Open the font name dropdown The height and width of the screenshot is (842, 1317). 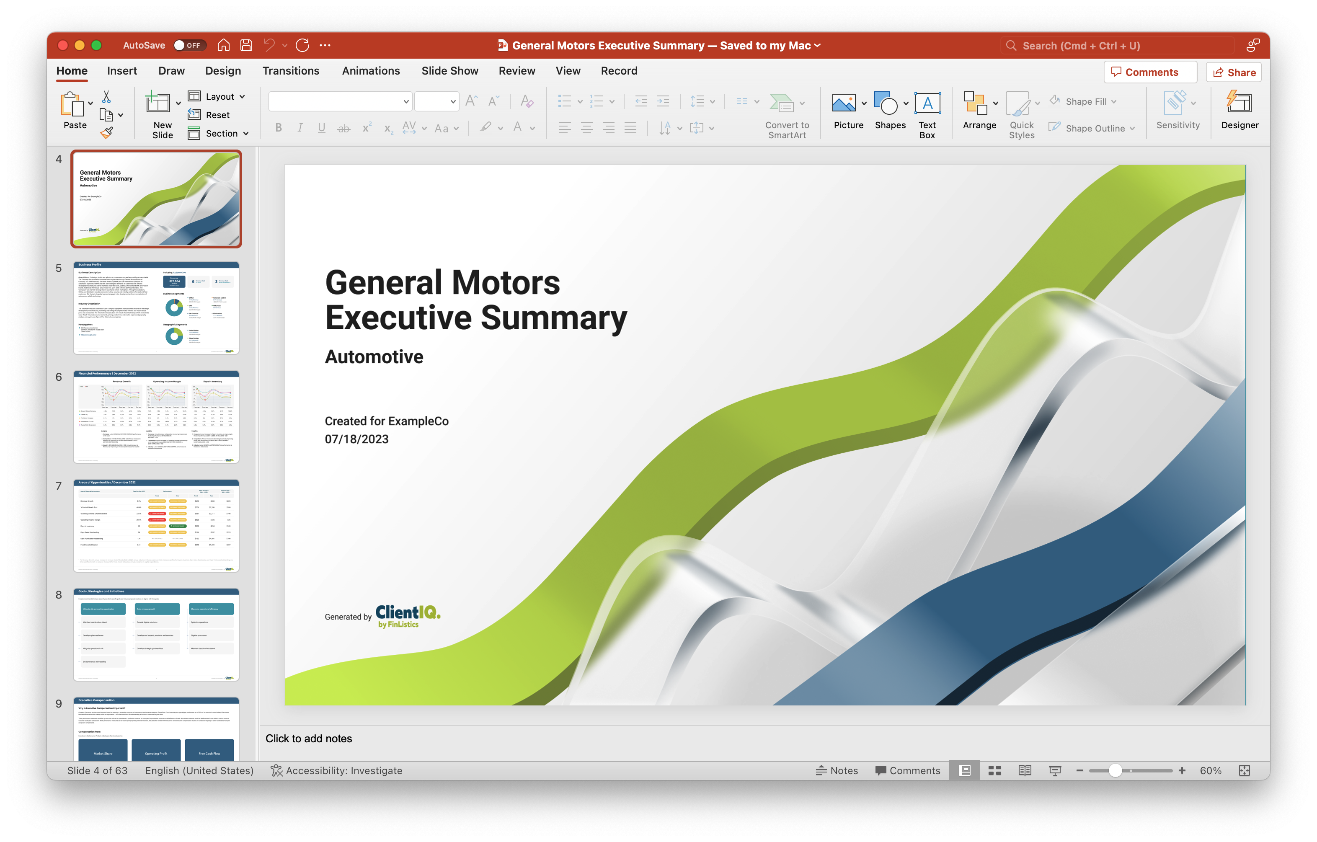[x=406, y=102]
